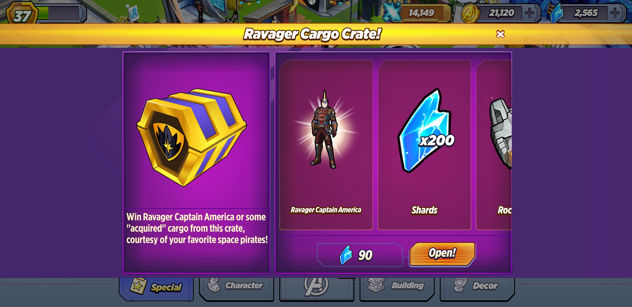The height and width of the screenshot is (307, 632).
Task: Click the Open! crate button
Action: click(442, 254)
